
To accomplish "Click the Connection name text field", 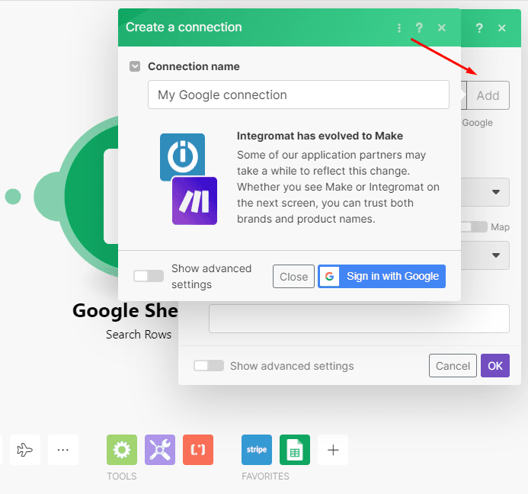I will 298,95.
